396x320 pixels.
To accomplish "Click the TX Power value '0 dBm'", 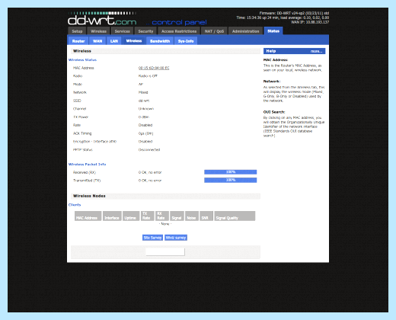I will point(144,117).
